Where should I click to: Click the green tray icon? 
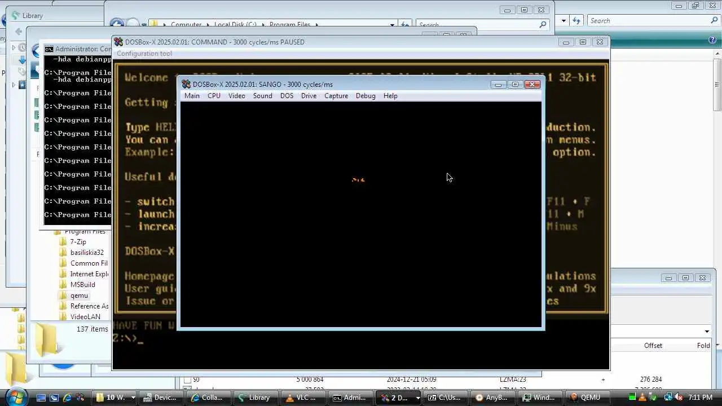[632, 398]
